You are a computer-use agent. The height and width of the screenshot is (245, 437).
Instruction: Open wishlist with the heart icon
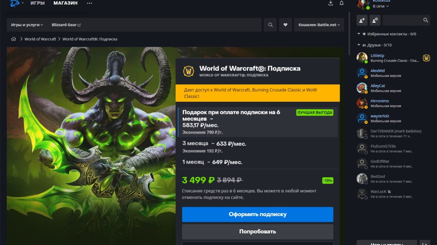click(x=285, y=25)
